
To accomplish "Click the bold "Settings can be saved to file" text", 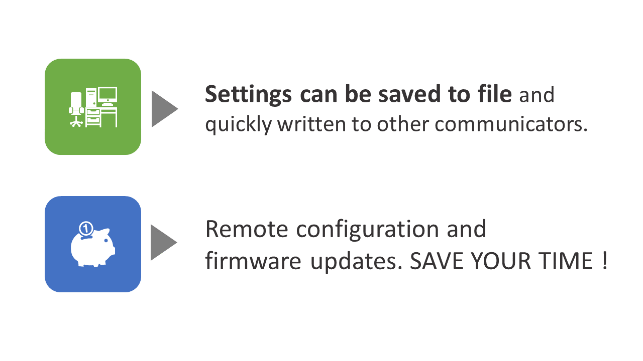I will tap(358, 94).
